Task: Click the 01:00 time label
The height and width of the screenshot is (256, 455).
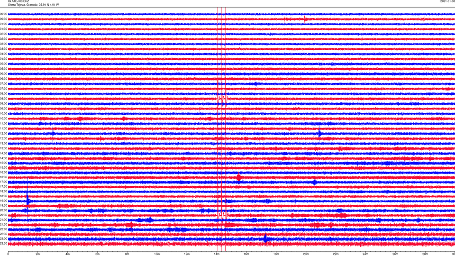Action: [x=3, y=24]
